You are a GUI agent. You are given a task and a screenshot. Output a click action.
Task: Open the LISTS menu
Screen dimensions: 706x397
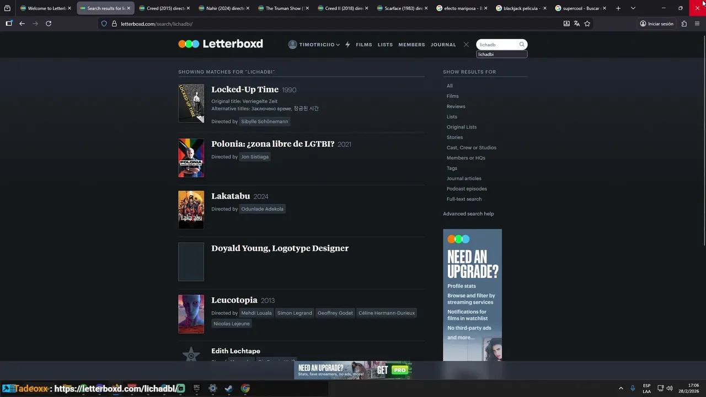tap(385, 45)
